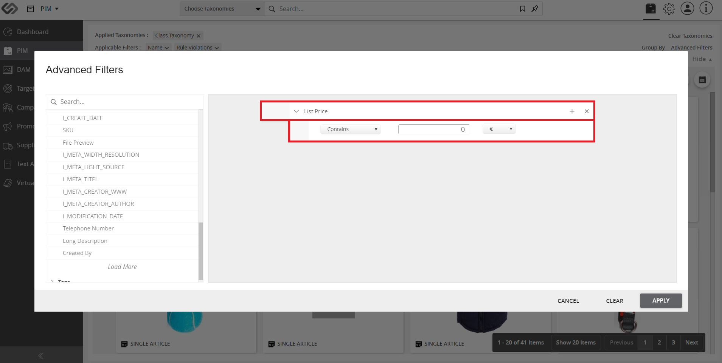Click Hide to collapse filters
722x363 pixels.
(702, 59)
